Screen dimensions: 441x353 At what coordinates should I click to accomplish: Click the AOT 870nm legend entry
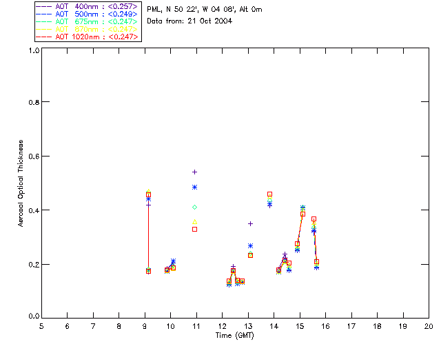(x=87, y=29)
